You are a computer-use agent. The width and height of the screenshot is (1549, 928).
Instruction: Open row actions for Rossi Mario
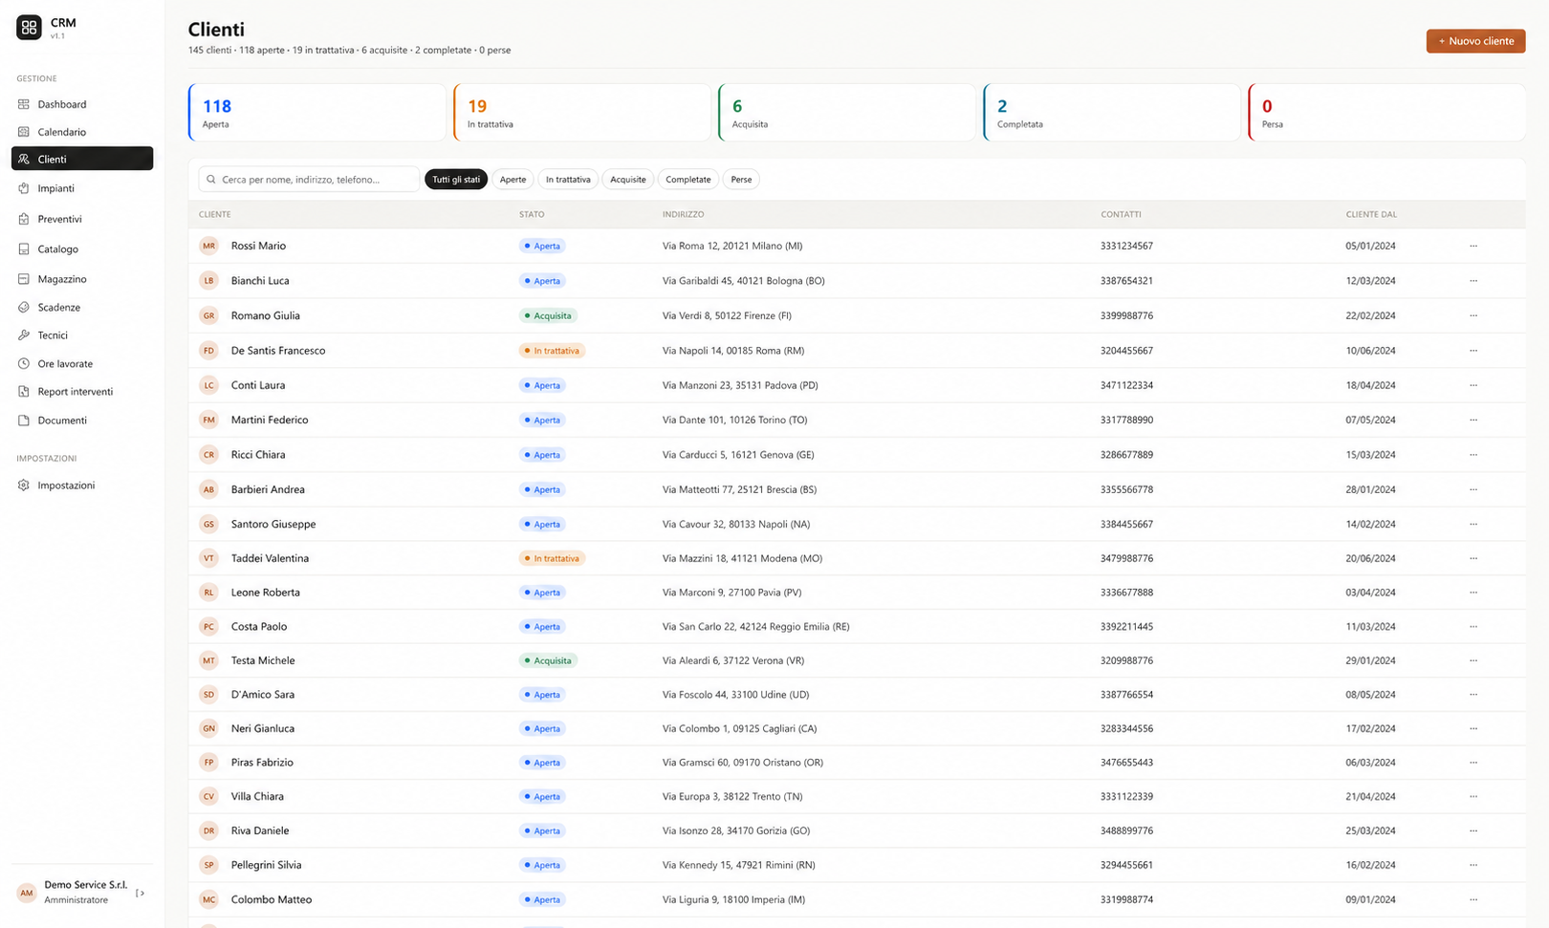[x=1473, y=246]
